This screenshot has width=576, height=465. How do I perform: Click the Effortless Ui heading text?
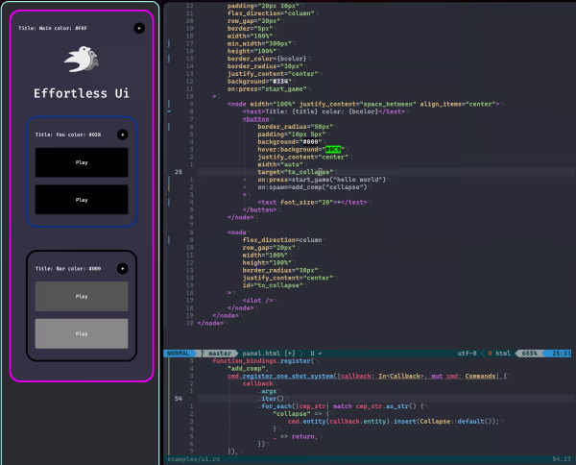[82, 93]
